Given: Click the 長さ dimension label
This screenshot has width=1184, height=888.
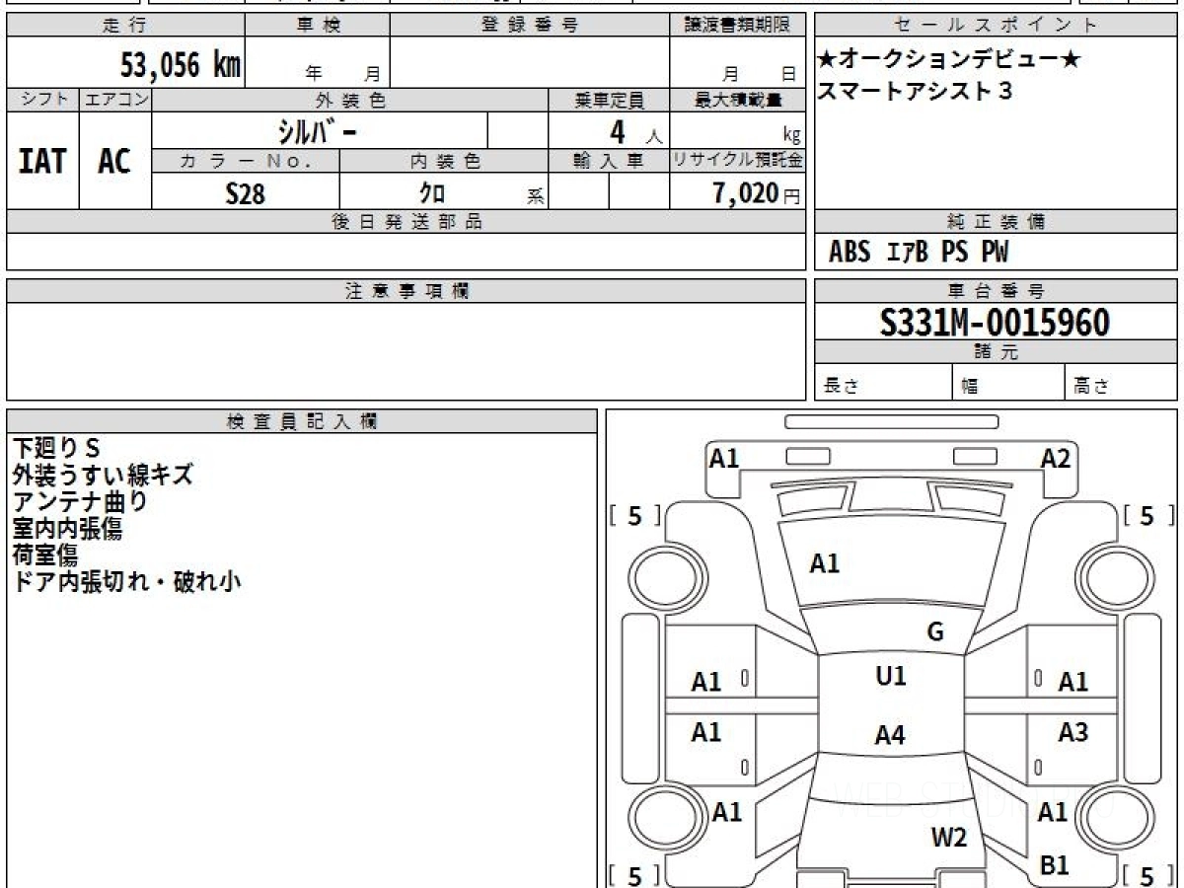Looking at the screenshot, I should (x=841, y=387).
